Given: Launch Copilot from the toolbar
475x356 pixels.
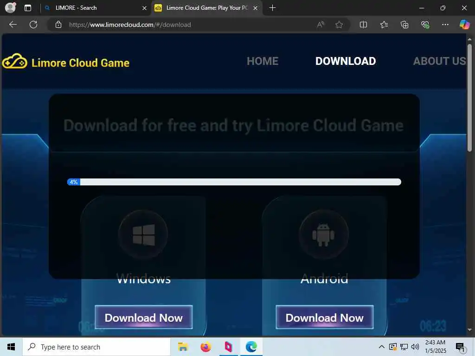Looking at the screenshot, I should 464,25.
